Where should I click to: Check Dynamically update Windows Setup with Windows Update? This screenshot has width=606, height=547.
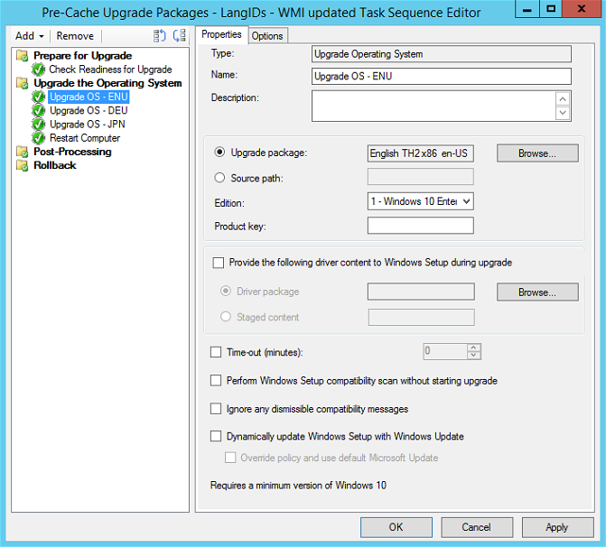(216, 436)
